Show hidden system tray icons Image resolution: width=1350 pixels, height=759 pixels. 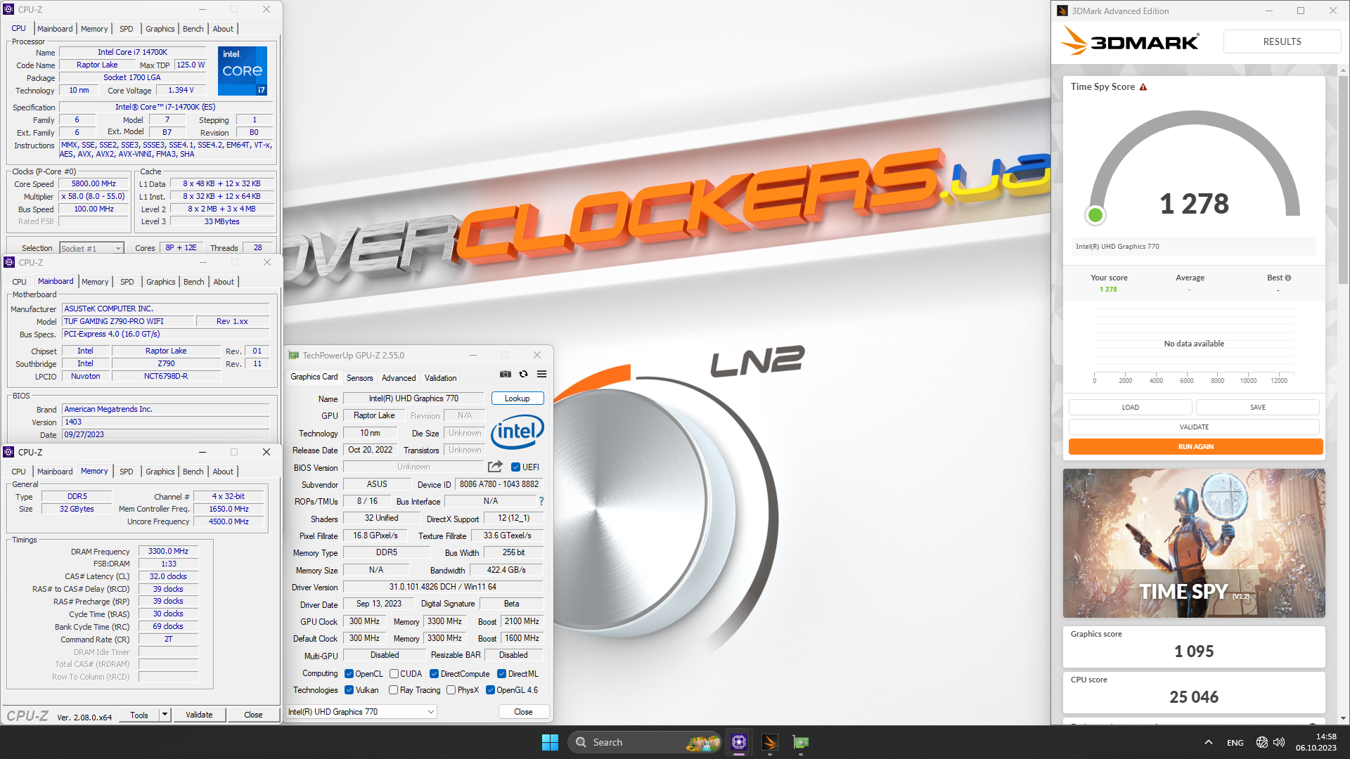click(x=1208, y=742)
